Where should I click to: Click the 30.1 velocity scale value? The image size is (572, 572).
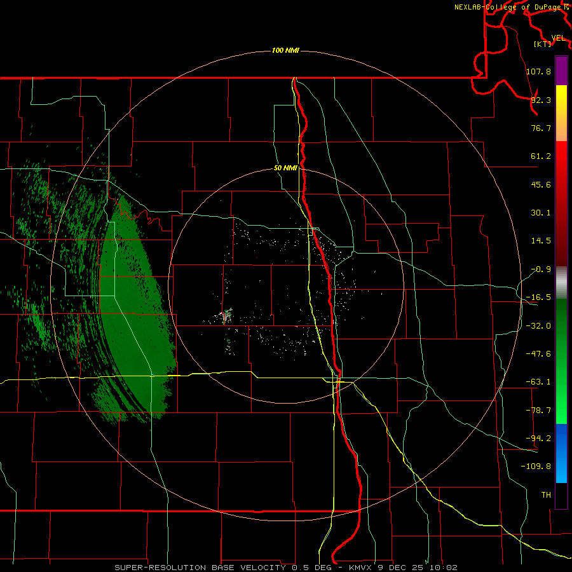pos(541,213)
